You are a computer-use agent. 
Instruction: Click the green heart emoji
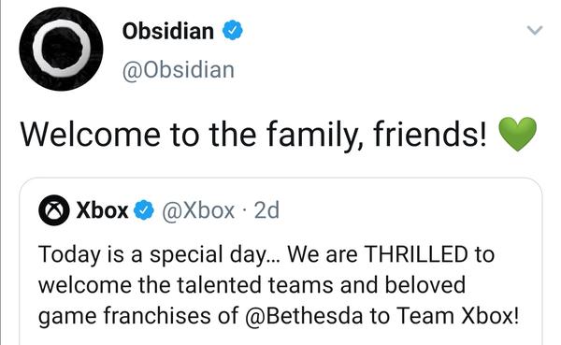pyautogui.click(x=517, y=134)
